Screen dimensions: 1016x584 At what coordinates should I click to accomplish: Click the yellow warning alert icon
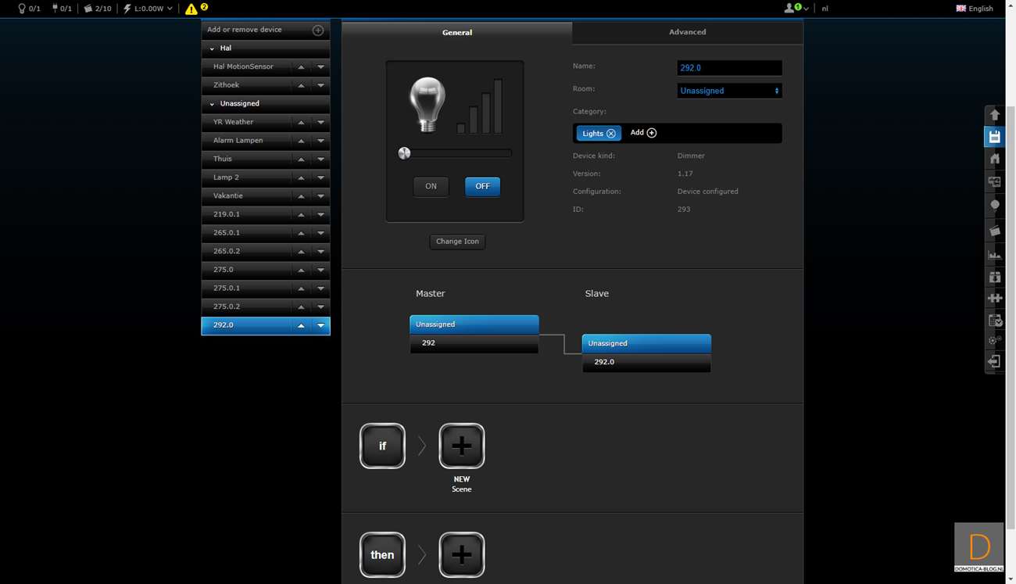[x=191, y=9]
